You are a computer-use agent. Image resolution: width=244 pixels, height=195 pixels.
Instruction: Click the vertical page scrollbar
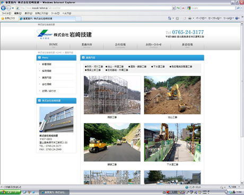click(242, 103)
